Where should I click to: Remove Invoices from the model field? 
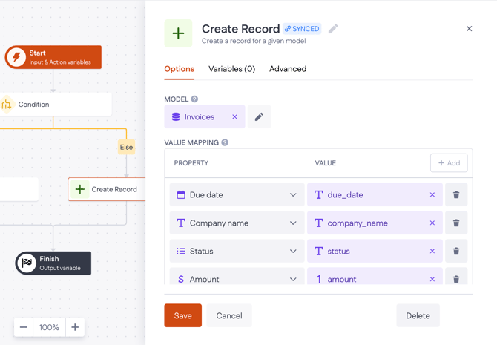235,117
